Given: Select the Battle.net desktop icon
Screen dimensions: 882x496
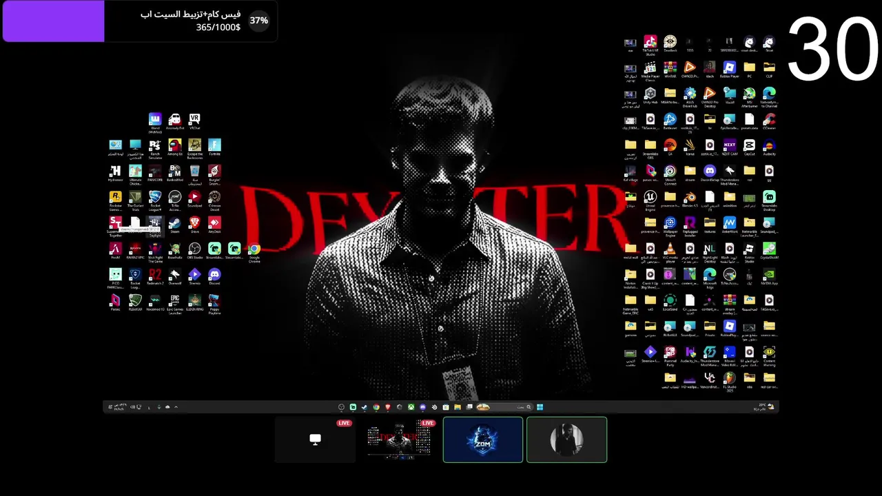Looking at the screenshot, I should (x=670, y=122).
